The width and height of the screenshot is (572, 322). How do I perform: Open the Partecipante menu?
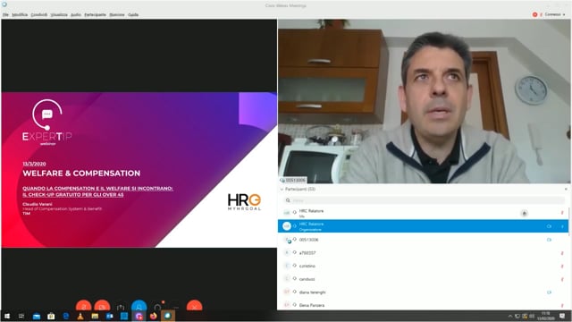pos(96,14)
